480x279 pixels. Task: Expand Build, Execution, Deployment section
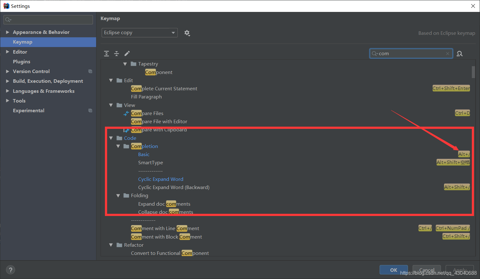click(x=8, y=81)
